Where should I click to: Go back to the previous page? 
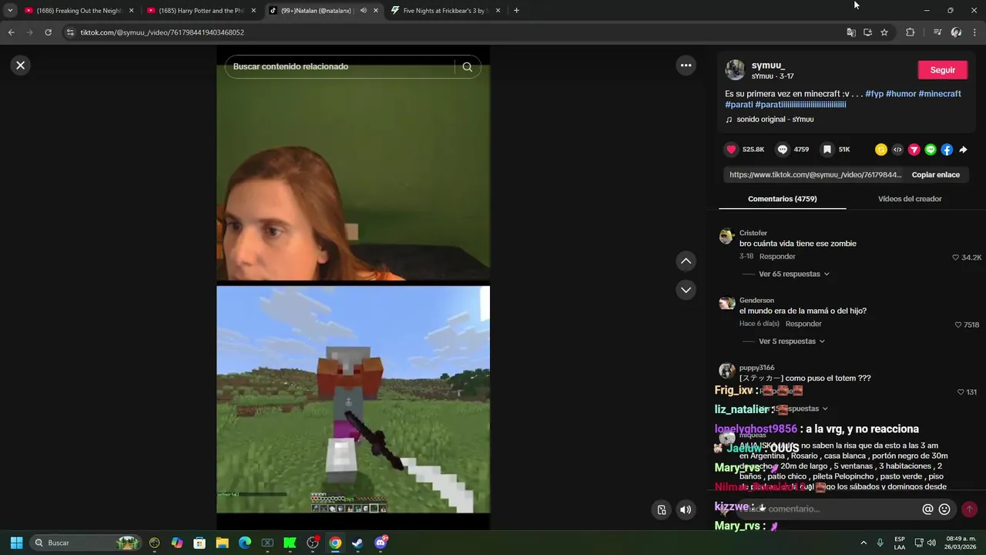tap(11, 32)
